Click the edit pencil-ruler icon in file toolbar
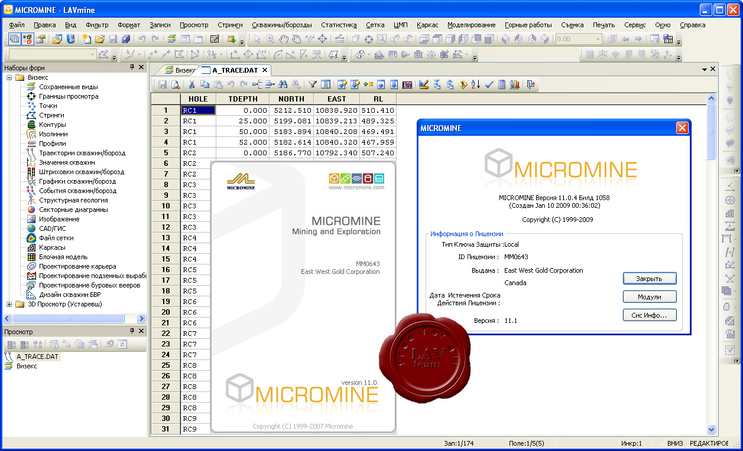The height and width of the screenshot is (451, 743). click(423, 84)
